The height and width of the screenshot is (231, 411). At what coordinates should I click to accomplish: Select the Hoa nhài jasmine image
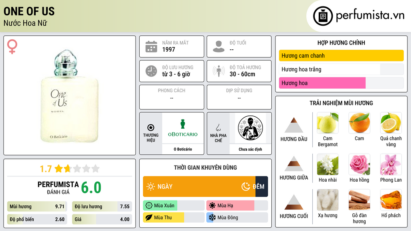[328, 164]
